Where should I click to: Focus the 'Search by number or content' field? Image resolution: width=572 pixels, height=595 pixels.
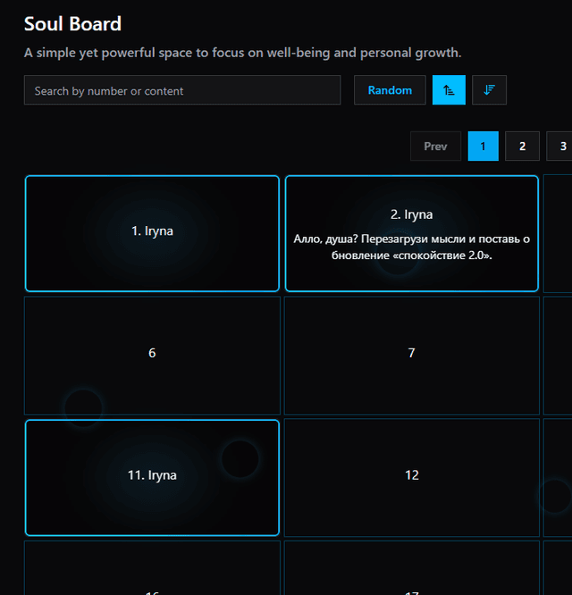(182, 90)
